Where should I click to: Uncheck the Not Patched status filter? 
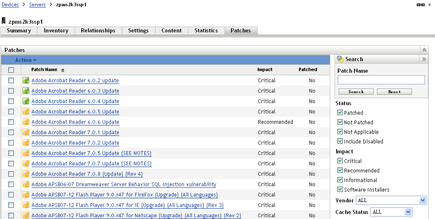[340, 122]
